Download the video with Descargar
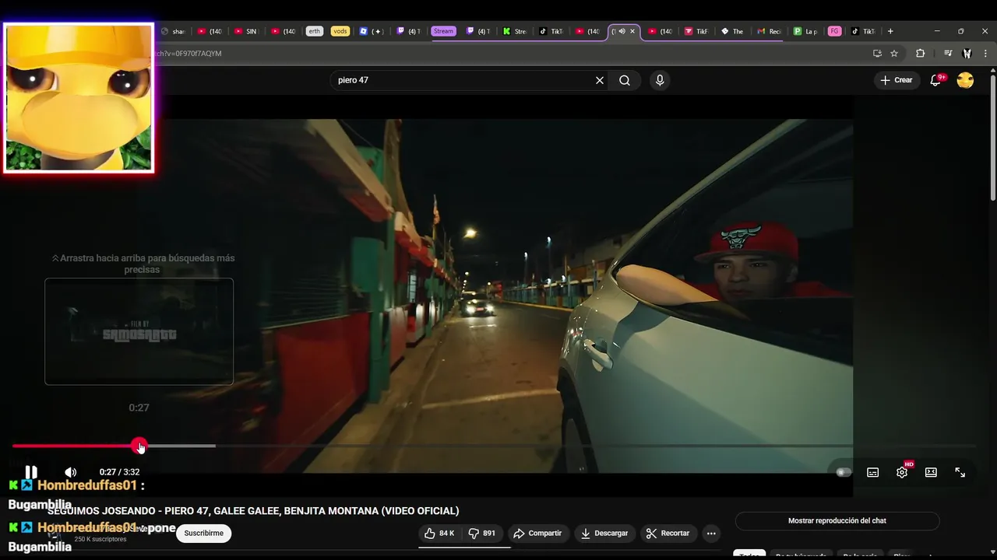The image size is (997, 560). click(x=604, y=534)
